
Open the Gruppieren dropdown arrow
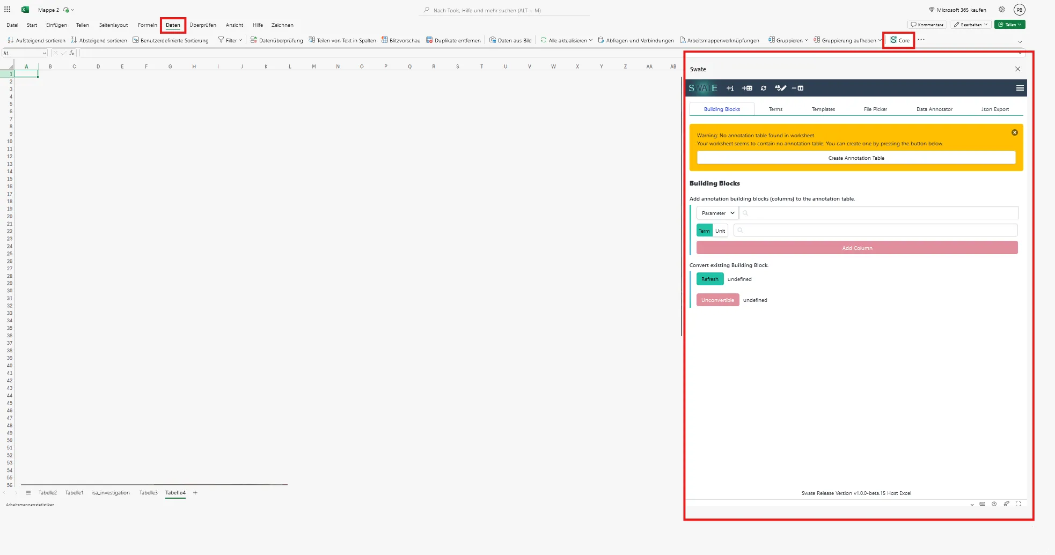(807, 40)
